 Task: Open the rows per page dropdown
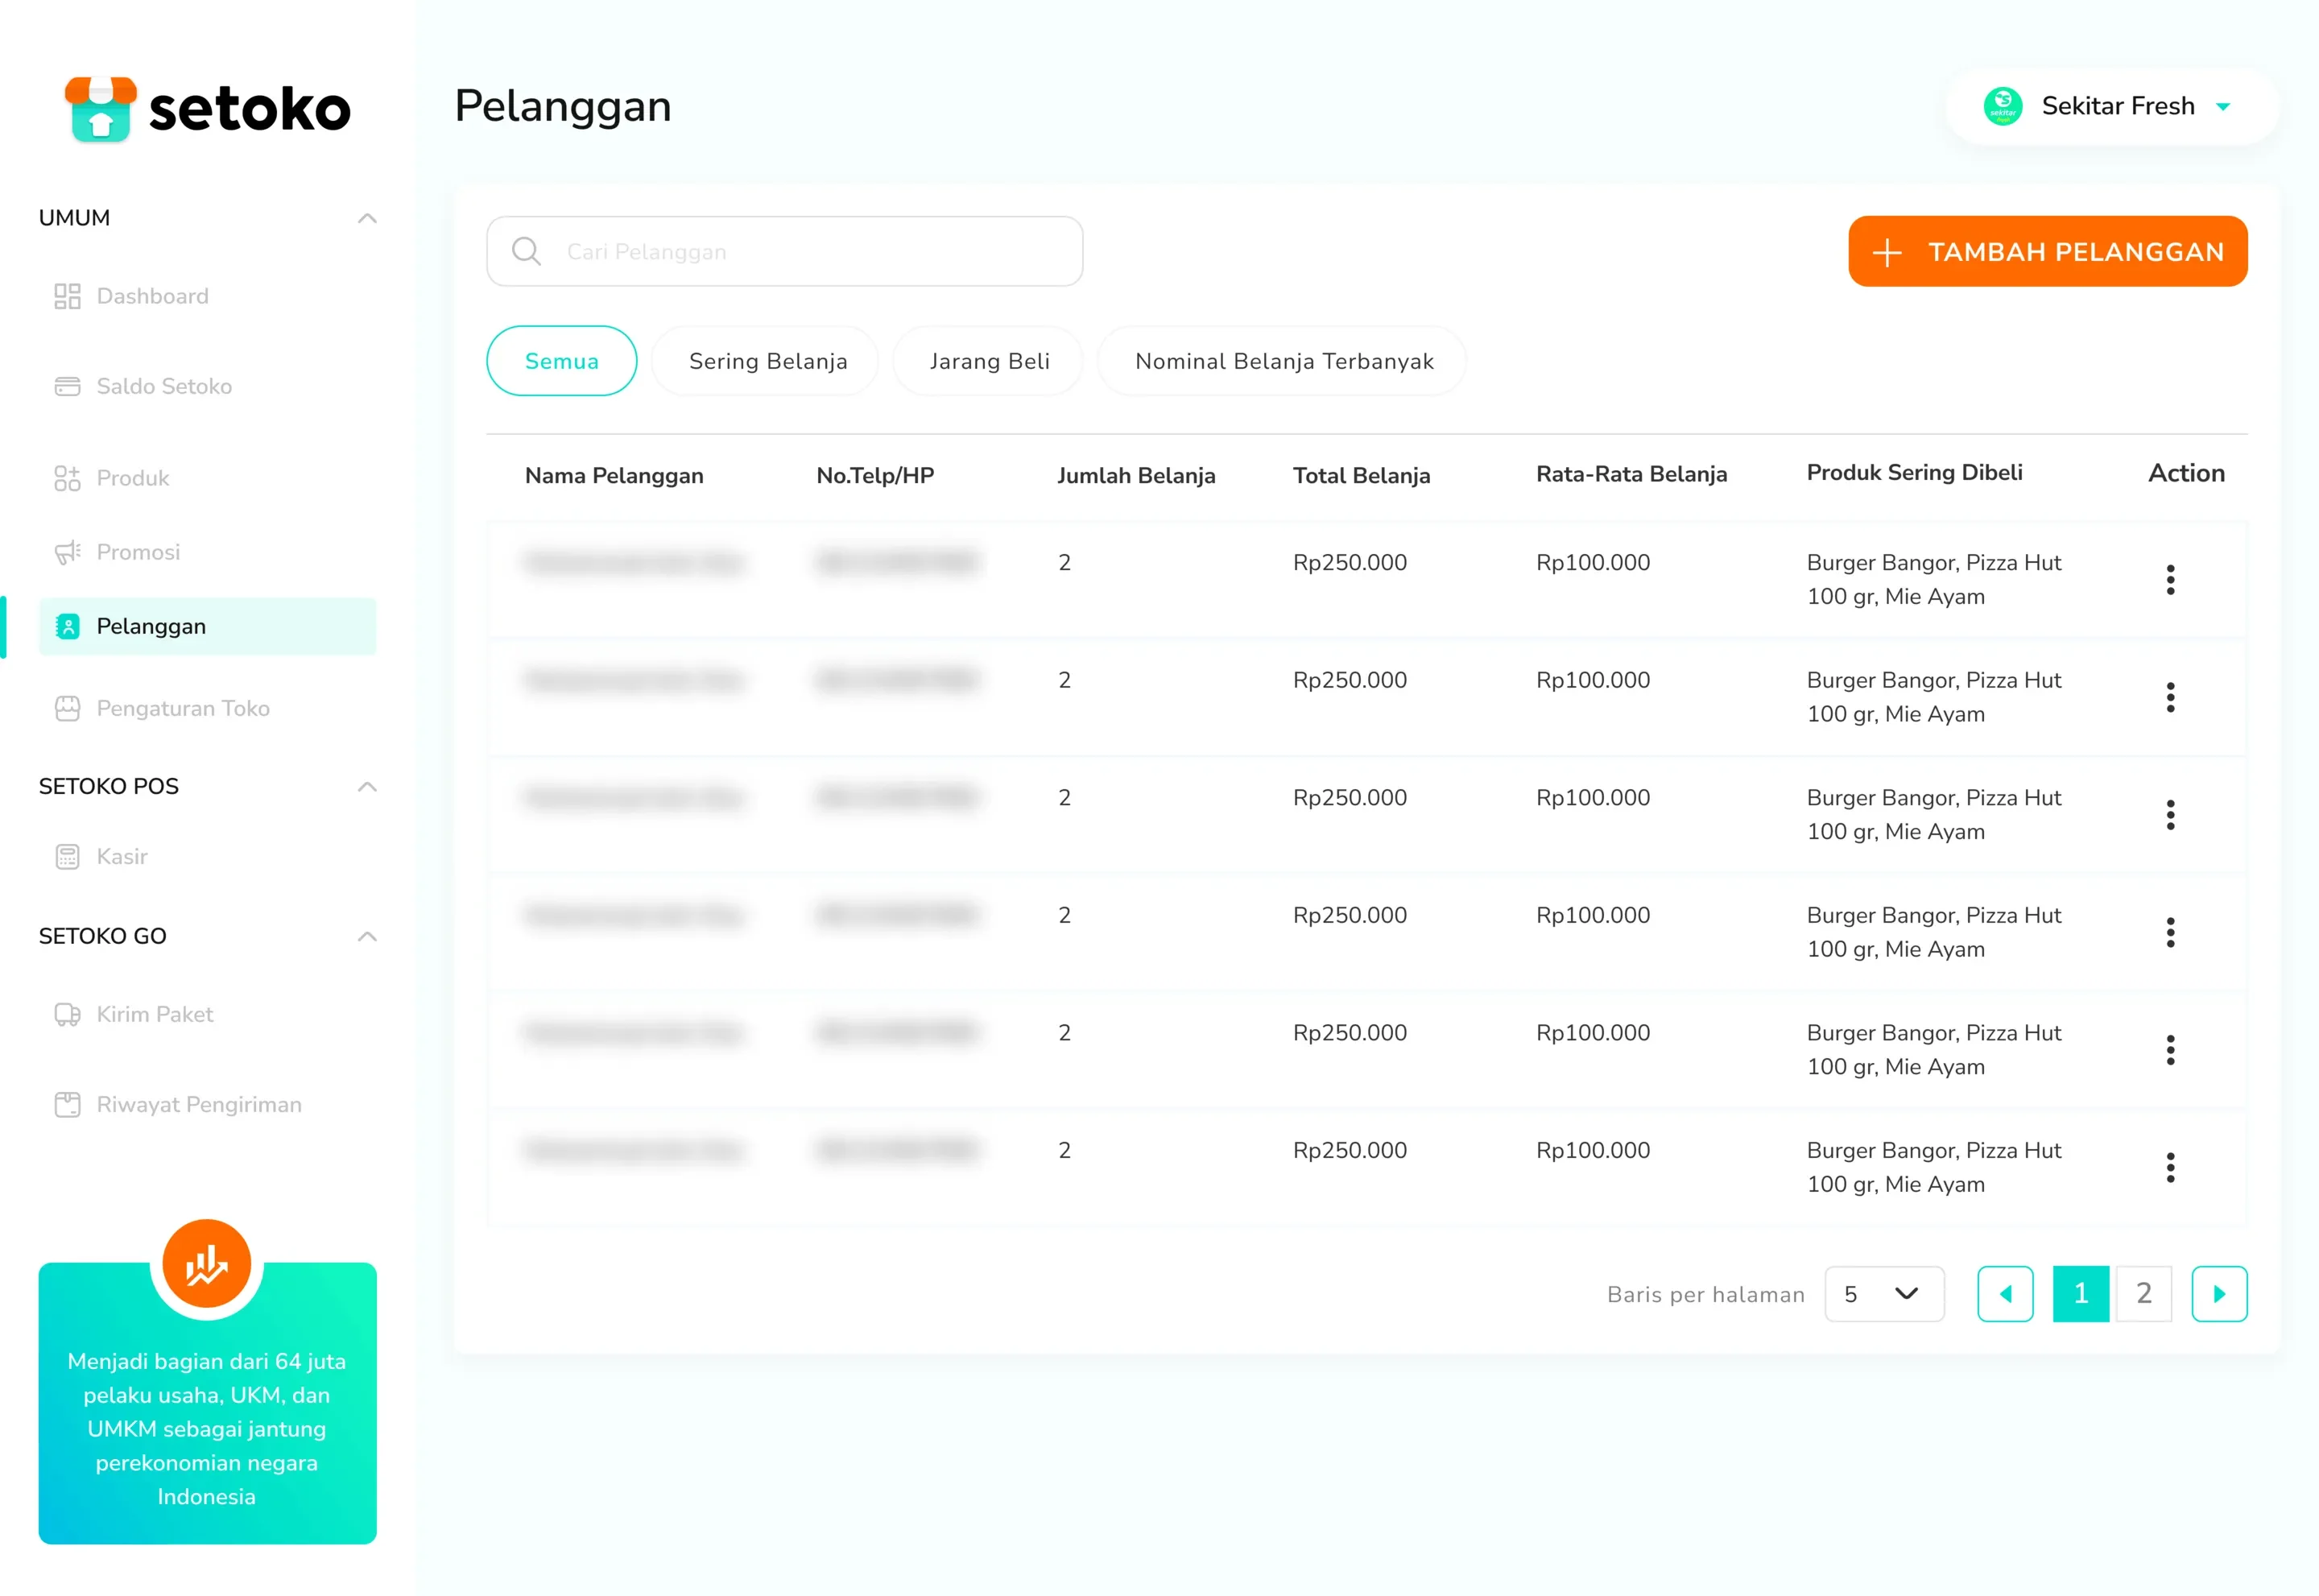(x=1884, y=1294)
